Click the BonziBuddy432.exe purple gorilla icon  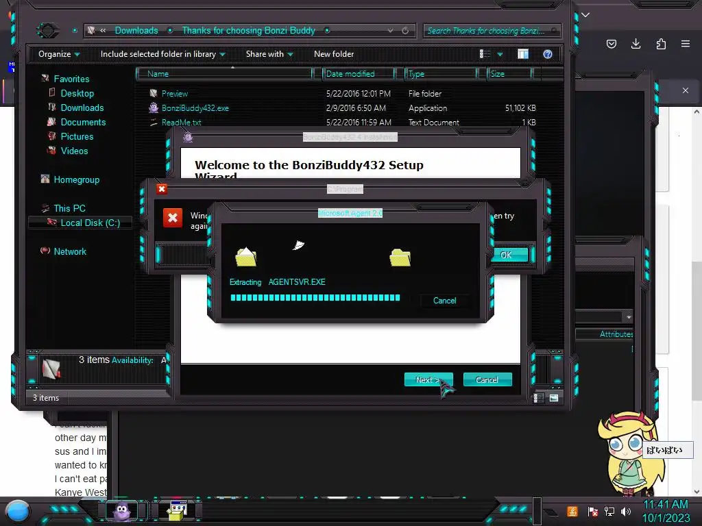154,108
